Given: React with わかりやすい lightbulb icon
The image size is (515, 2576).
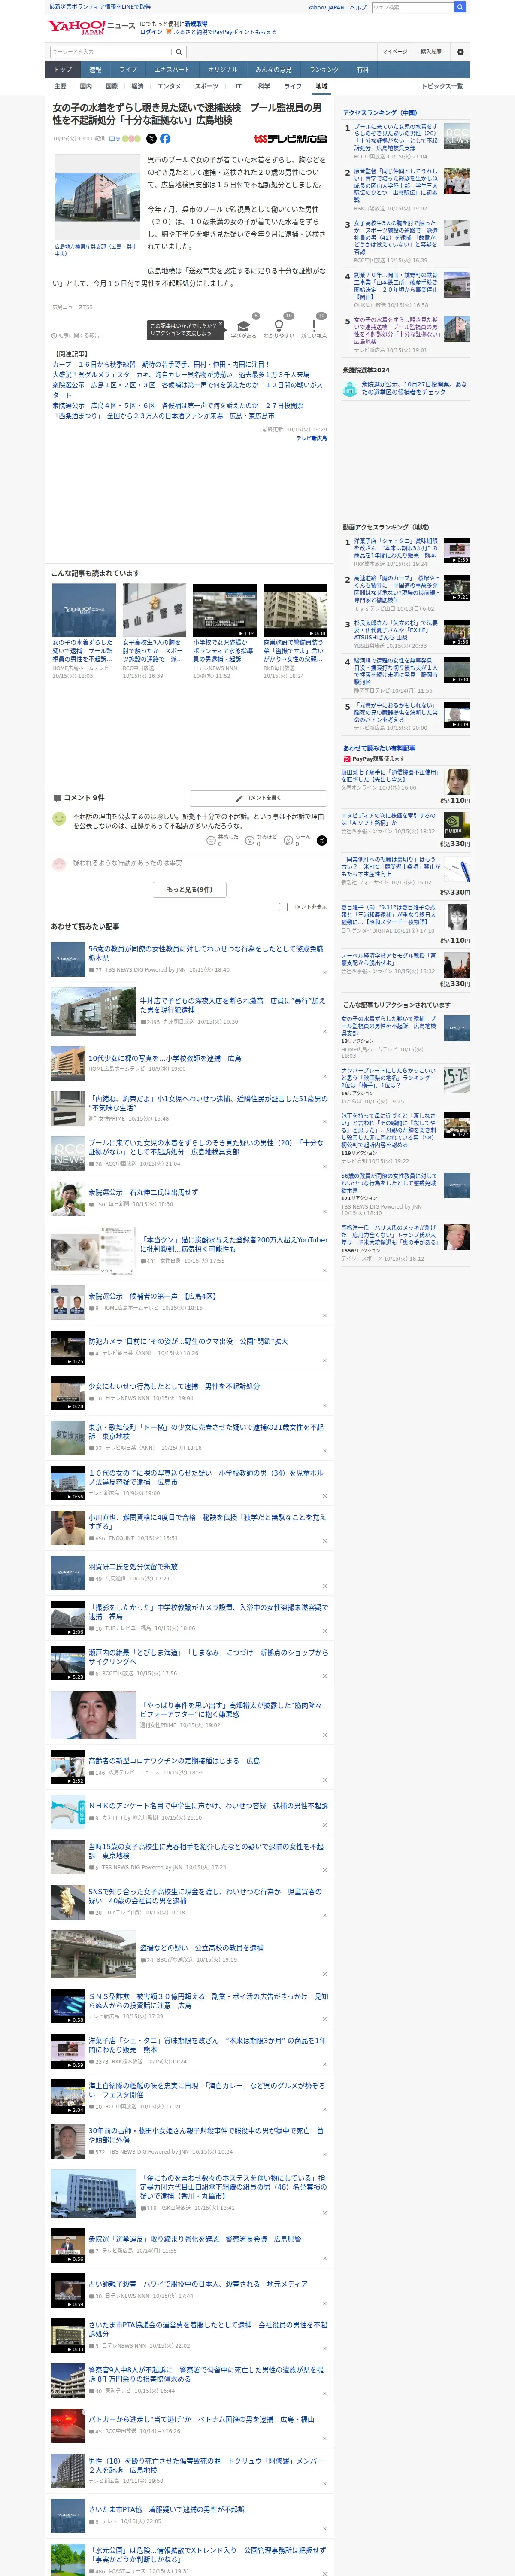Looking at the screenshot, I should pyautogui.click(x=279, y=327).
